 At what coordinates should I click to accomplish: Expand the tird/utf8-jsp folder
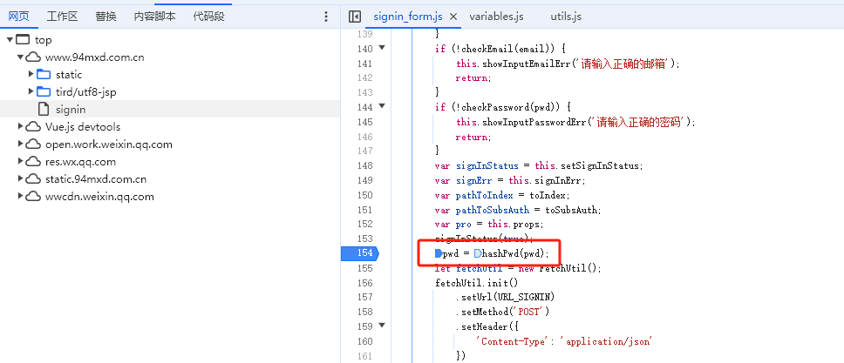tap(31, 92)
